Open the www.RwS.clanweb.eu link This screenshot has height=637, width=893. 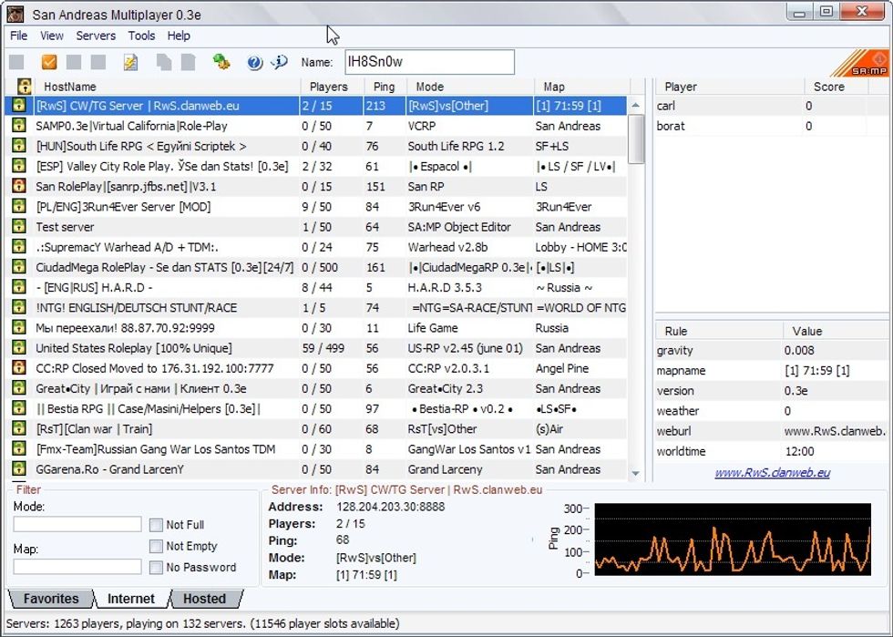(772, 472)
